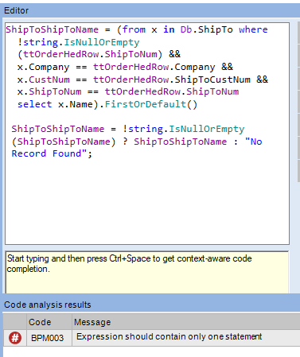Click the red error icon in BPM003 row
The height and width of the screenshot is (357, 300).
click(x=15, y=338)
